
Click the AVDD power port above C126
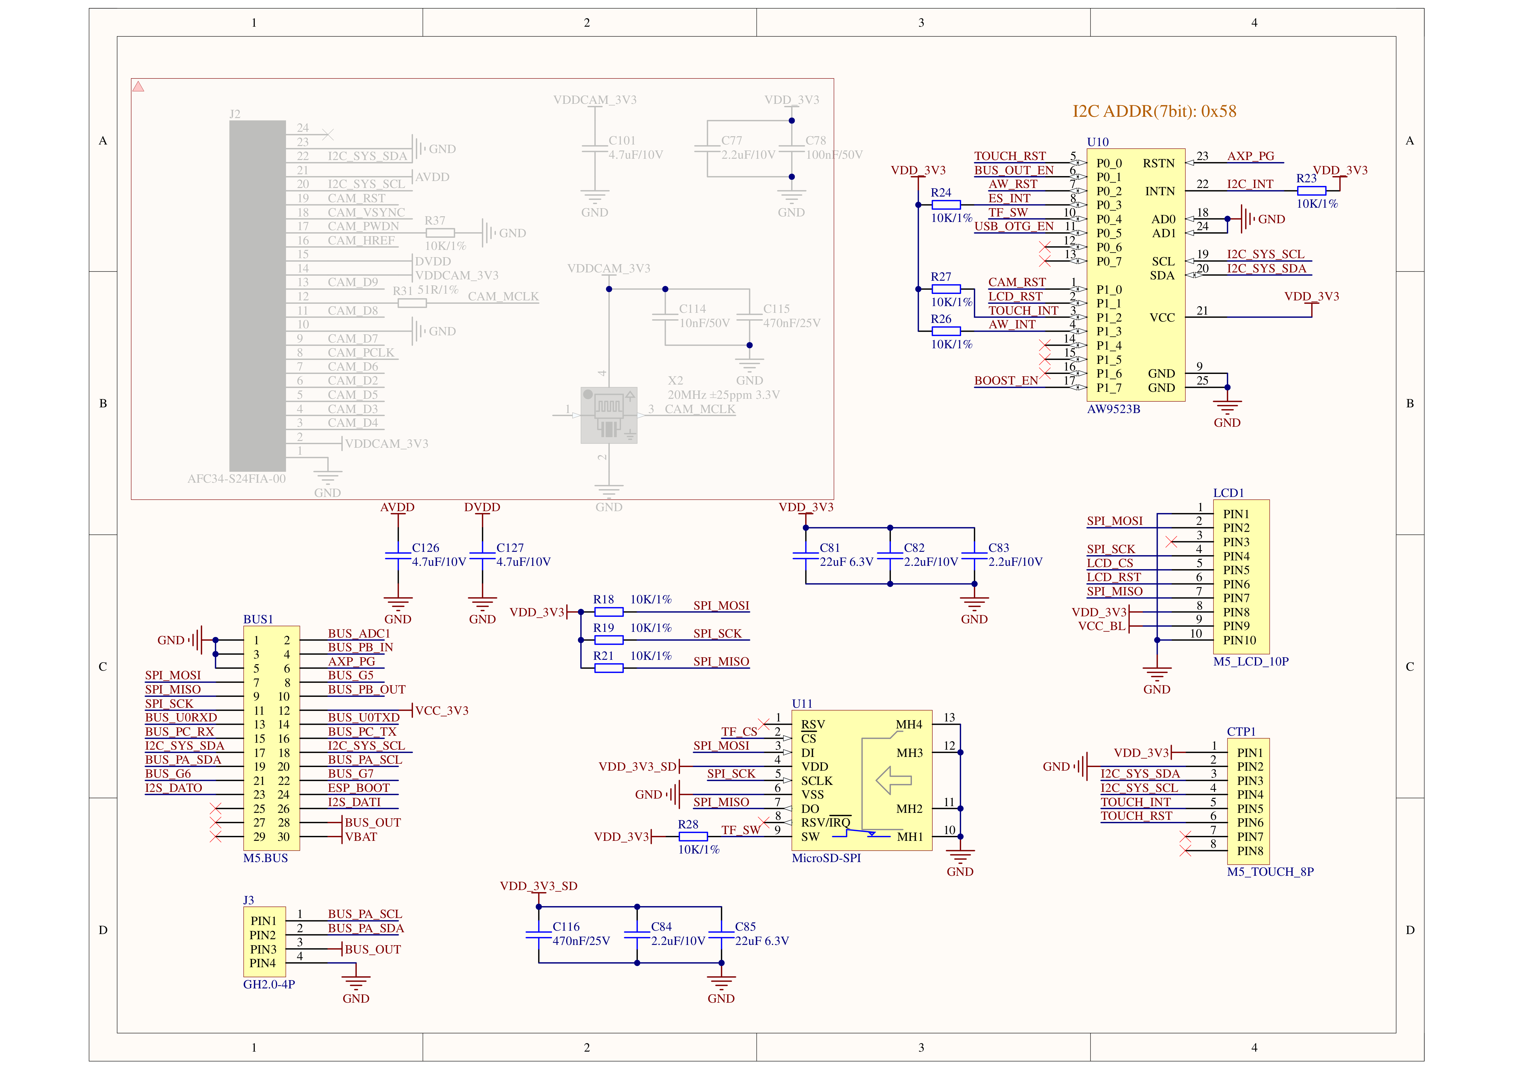397,507
